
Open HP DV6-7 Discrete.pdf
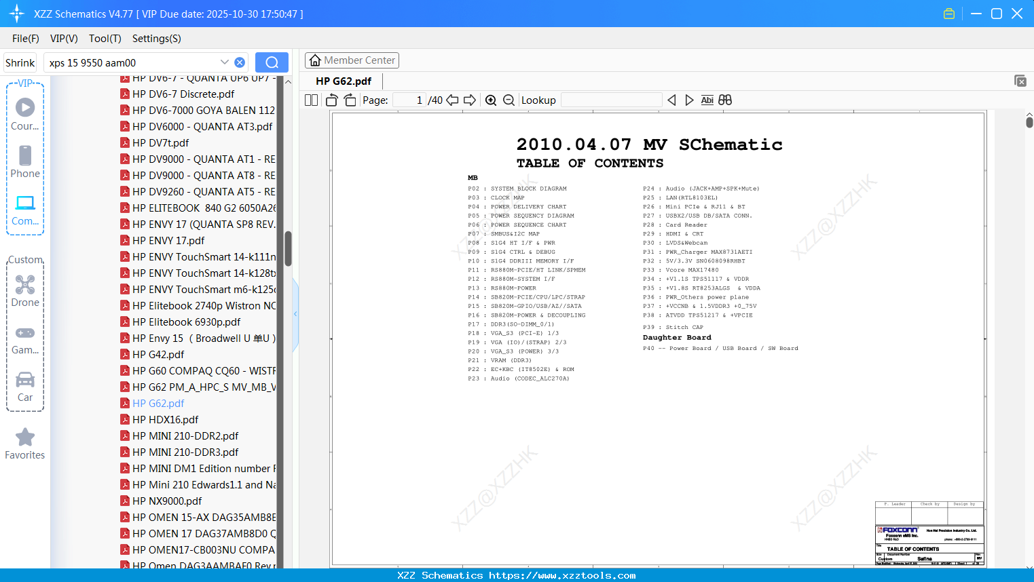183,94
